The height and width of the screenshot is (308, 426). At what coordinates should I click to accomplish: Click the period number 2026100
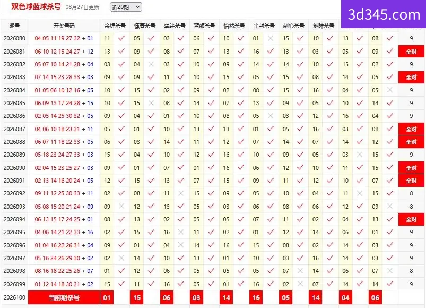(x=14, y=297)
